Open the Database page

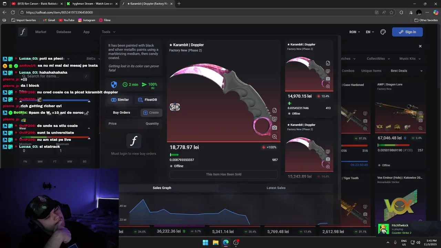[64, 32]
